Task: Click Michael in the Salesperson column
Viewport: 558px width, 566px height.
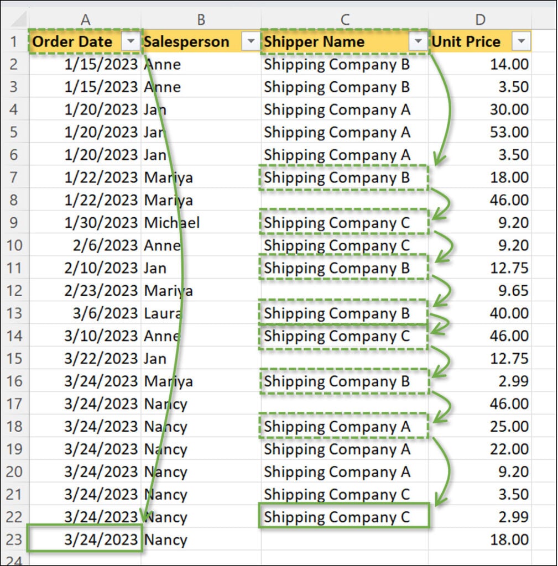Action: click(x=172, y=223)
